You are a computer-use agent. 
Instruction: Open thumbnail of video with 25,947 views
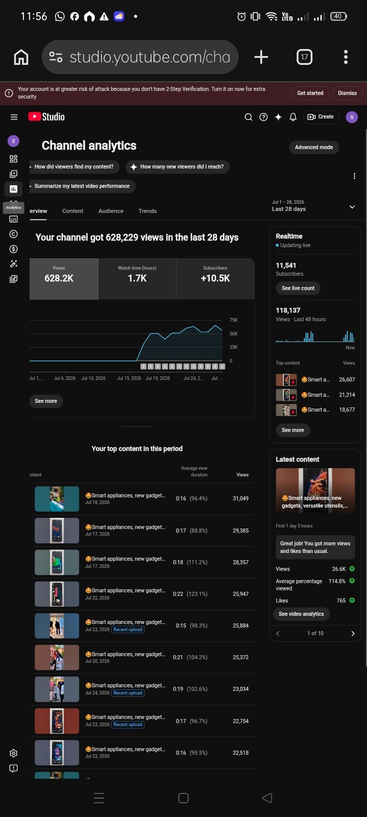click(57, 594)
